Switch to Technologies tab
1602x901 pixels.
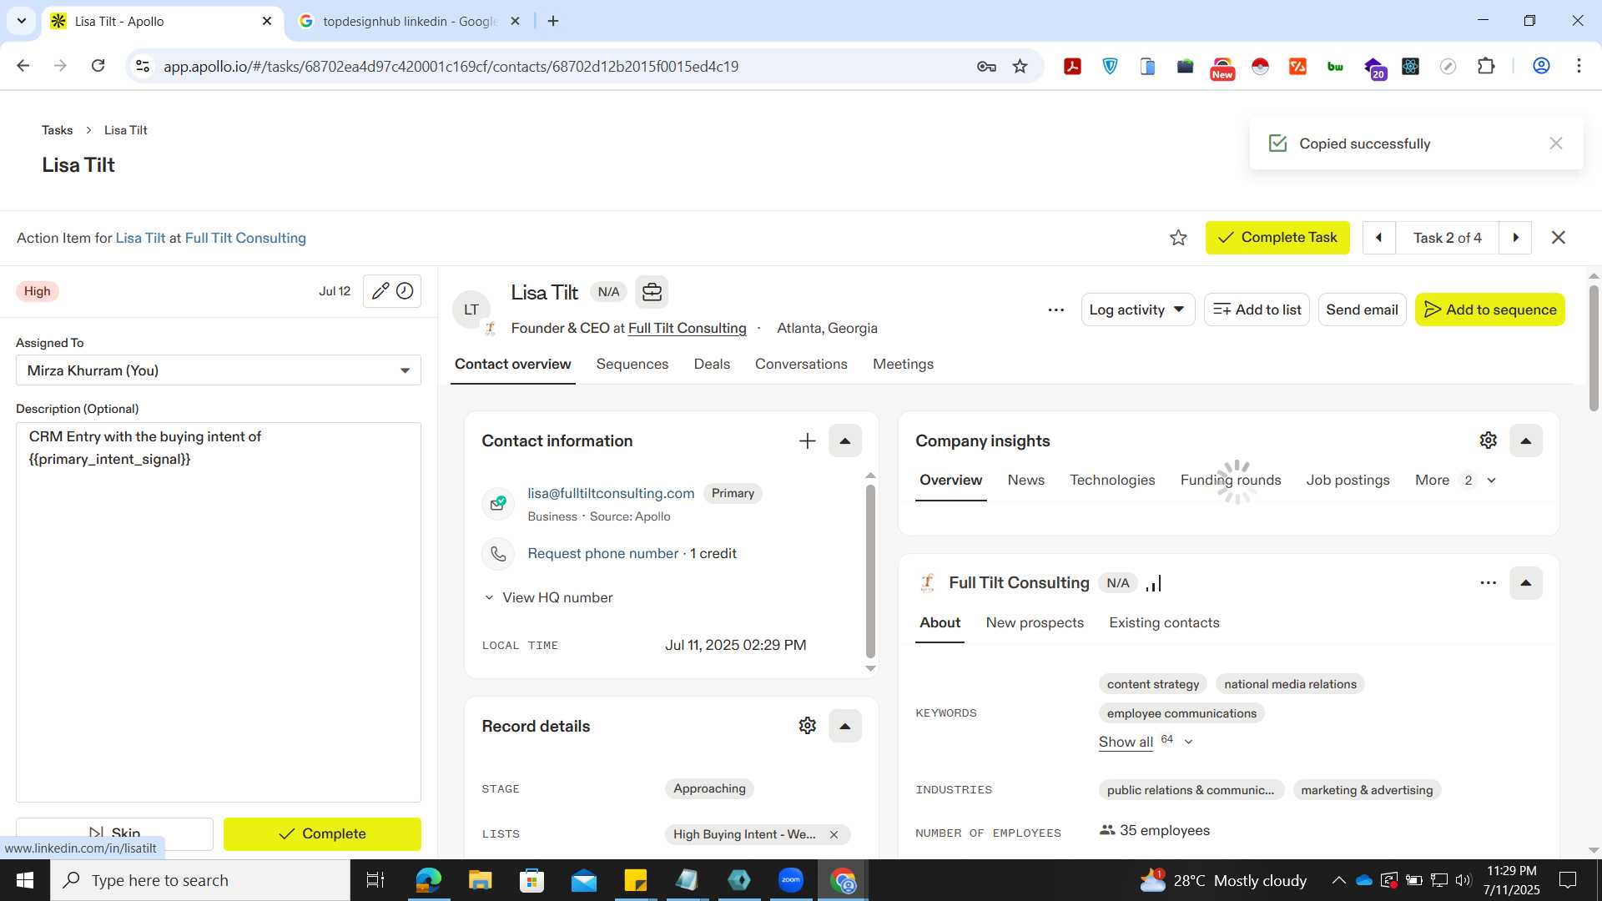tap(1112, 481)
